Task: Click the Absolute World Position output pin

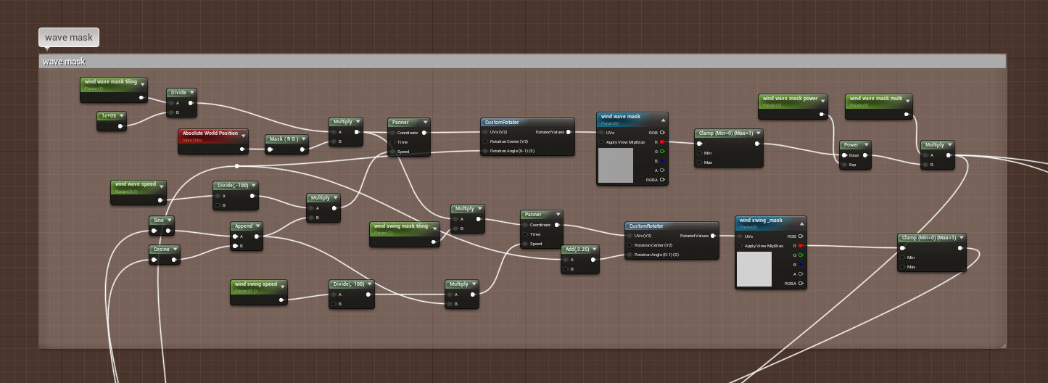Action: [241, 149]
